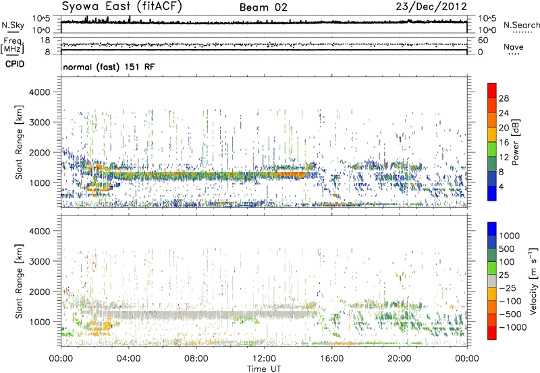Screen dimensions: 540x373
Task: Click the "08:00" time tick label
Action: [x=196, y=359]
